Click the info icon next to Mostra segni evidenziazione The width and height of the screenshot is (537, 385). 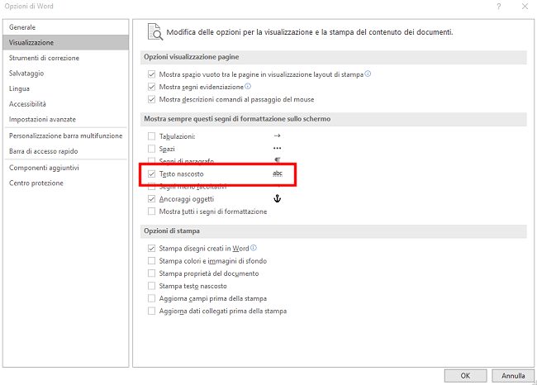(248, 86)
